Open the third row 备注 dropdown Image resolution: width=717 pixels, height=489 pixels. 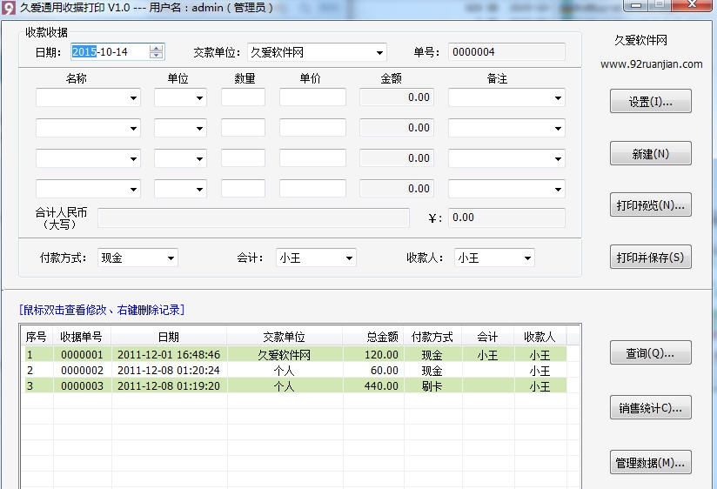click(x=558, y=158)
